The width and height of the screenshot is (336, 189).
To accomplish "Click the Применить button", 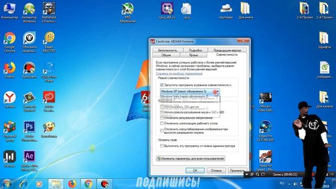I will pos(237,171).
